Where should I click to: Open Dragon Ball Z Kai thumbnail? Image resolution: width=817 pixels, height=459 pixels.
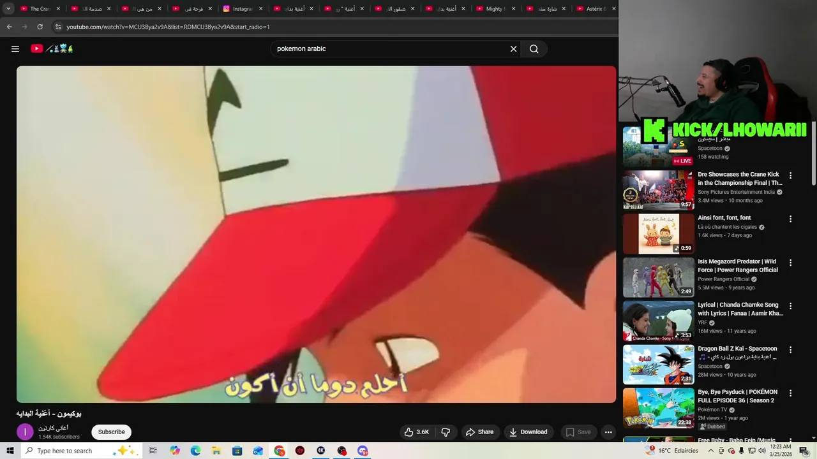tap(658, 364)
